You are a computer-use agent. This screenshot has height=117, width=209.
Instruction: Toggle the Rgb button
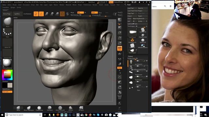point(81,12)
